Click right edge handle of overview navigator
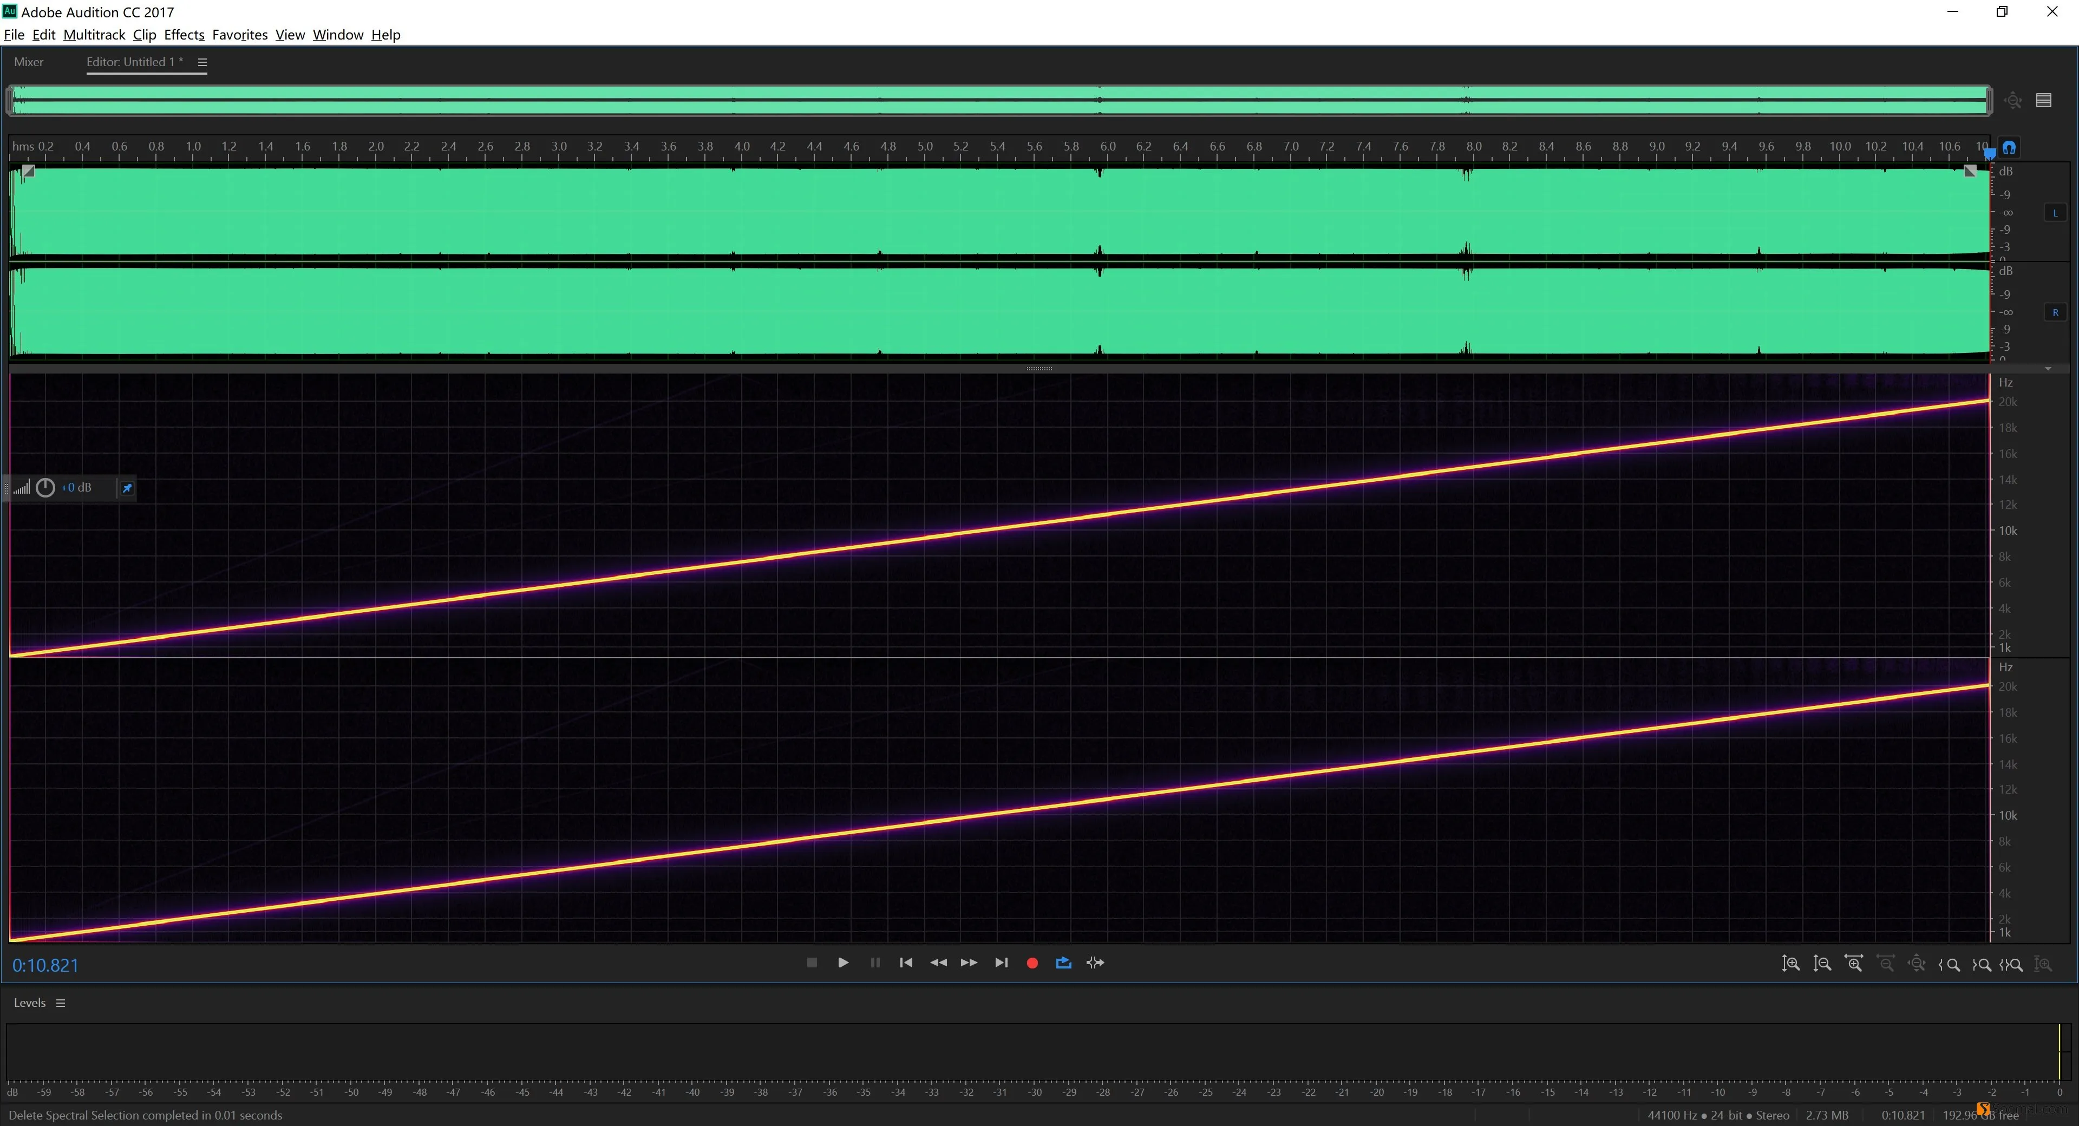Viewport: 2079px width, 1126px height. [1990, 100]
